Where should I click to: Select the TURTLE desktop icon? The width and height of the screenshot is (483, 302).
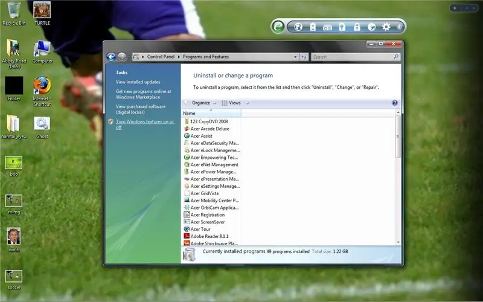click(42, 14)
